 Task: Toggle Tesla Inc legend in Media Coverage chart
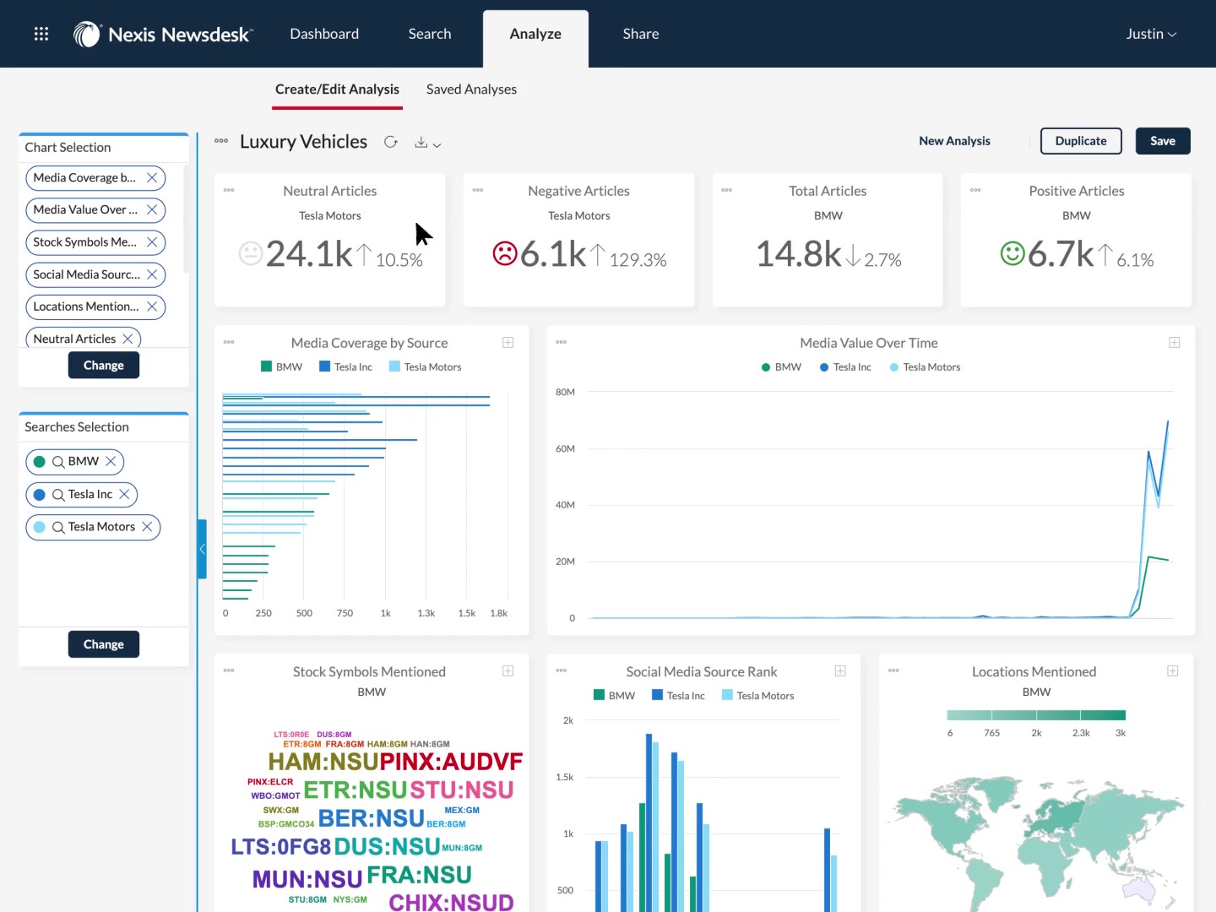click(345, 366)
